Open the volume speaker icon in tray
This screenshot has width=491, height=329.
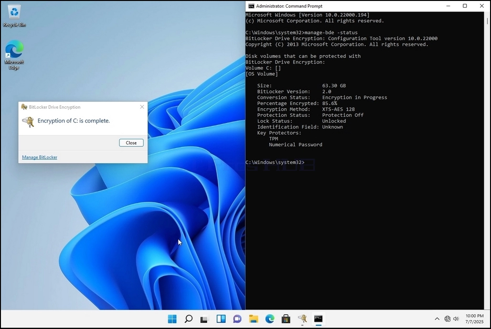[x=456, y=319]
